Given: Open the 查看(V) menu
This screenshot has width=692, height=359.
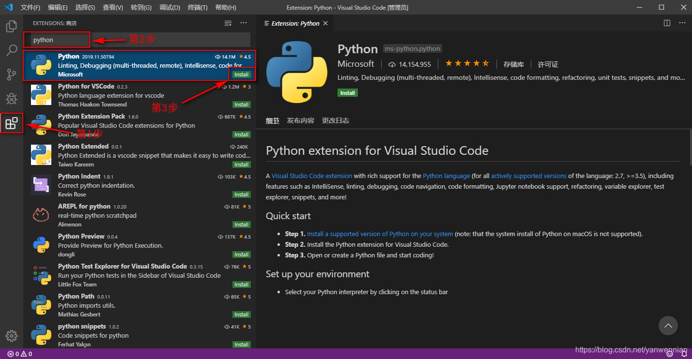Looking at the screenshot, I should click(113, 7).
